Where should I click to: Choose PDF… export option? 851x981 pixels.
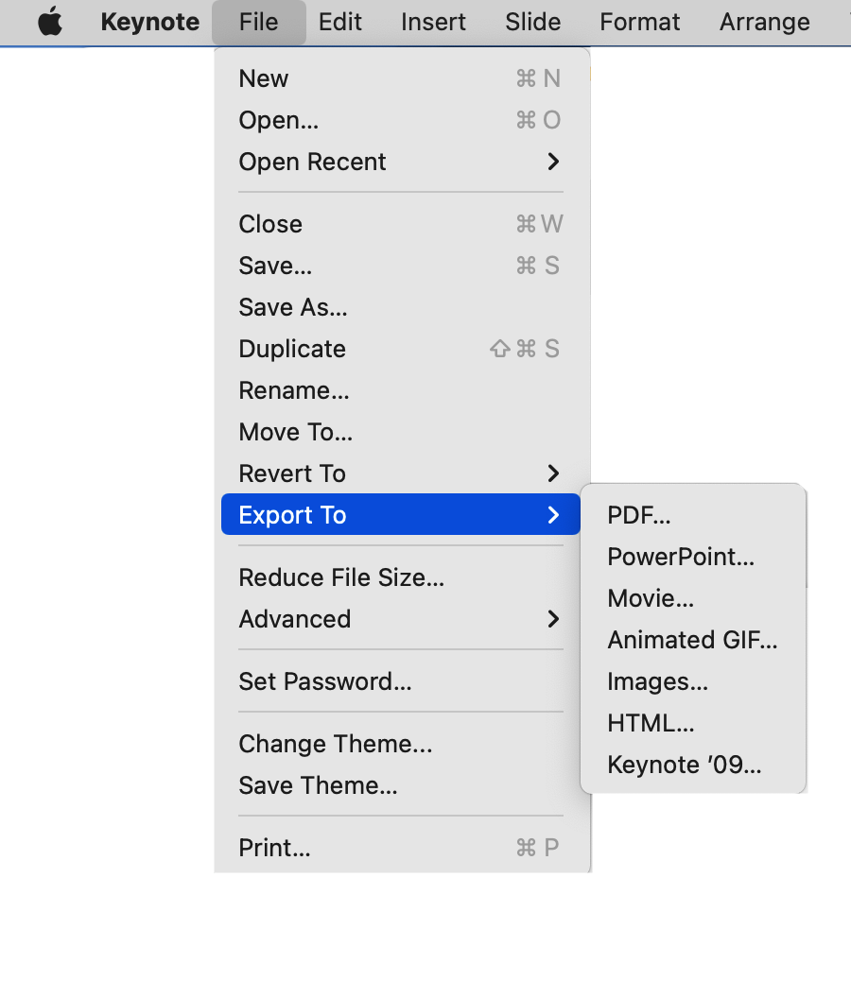coord(639,515)
